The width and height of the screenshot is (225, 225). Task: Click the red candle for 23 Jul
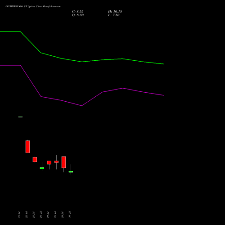point(35,159)
